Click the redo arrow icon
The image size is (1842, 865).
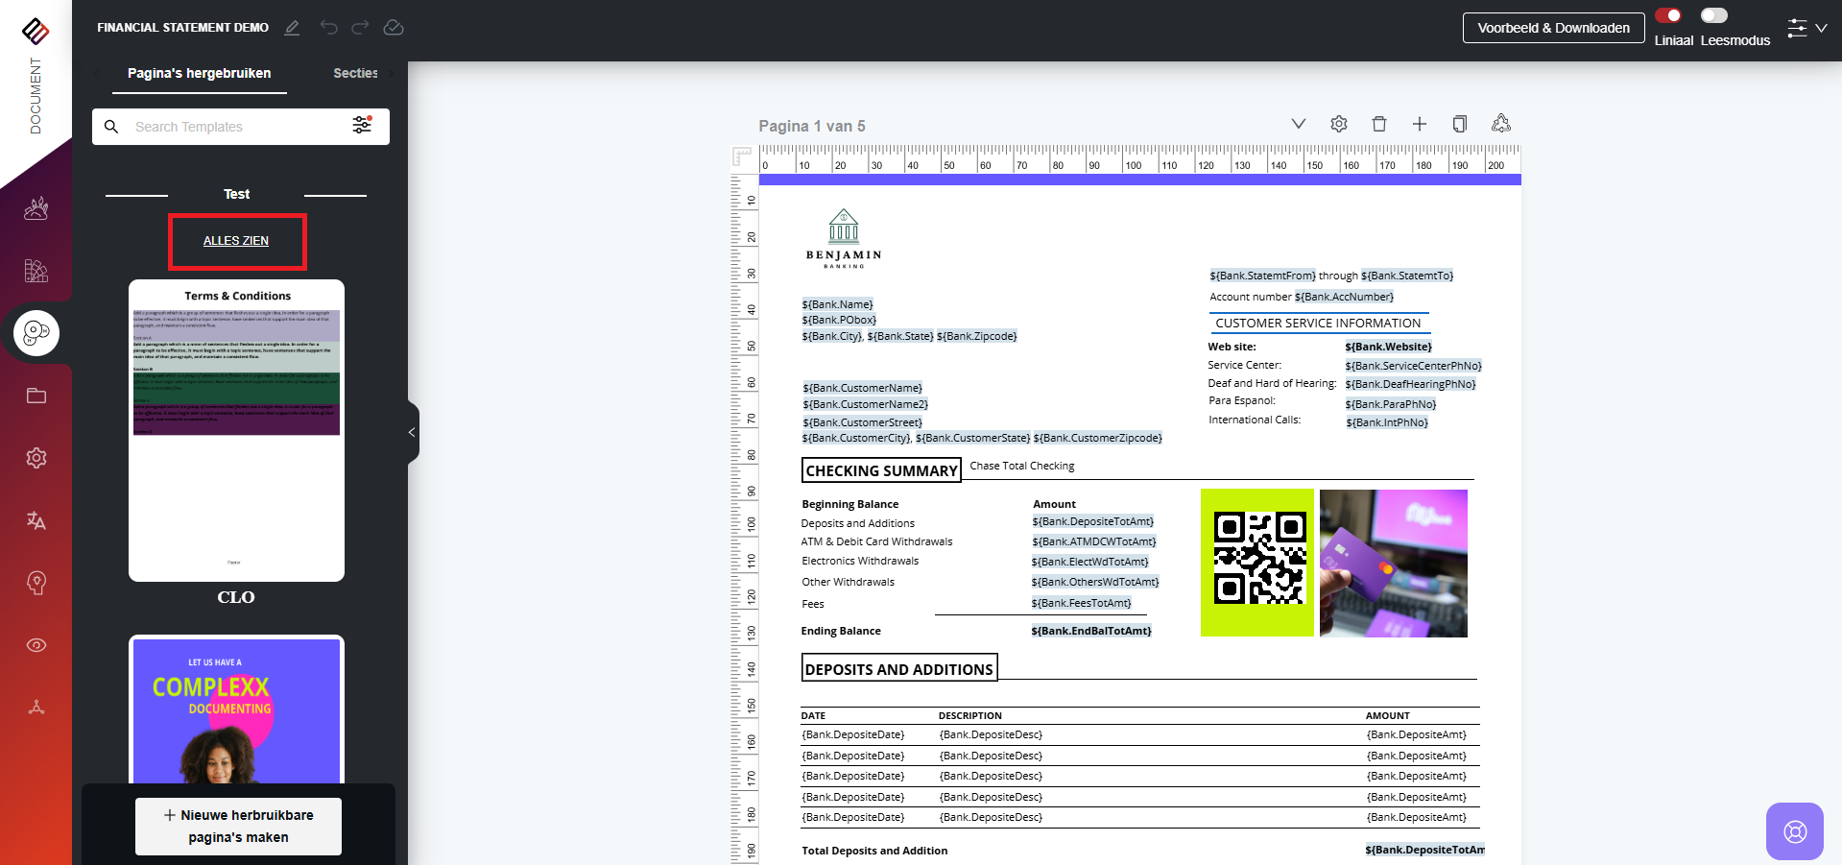pyautogui.click(x=360, y=28)
